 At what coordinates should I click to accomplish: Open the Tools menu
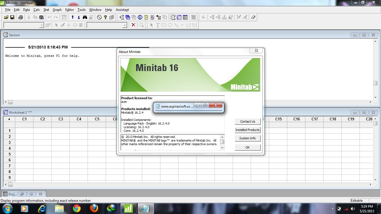[81, 10]
